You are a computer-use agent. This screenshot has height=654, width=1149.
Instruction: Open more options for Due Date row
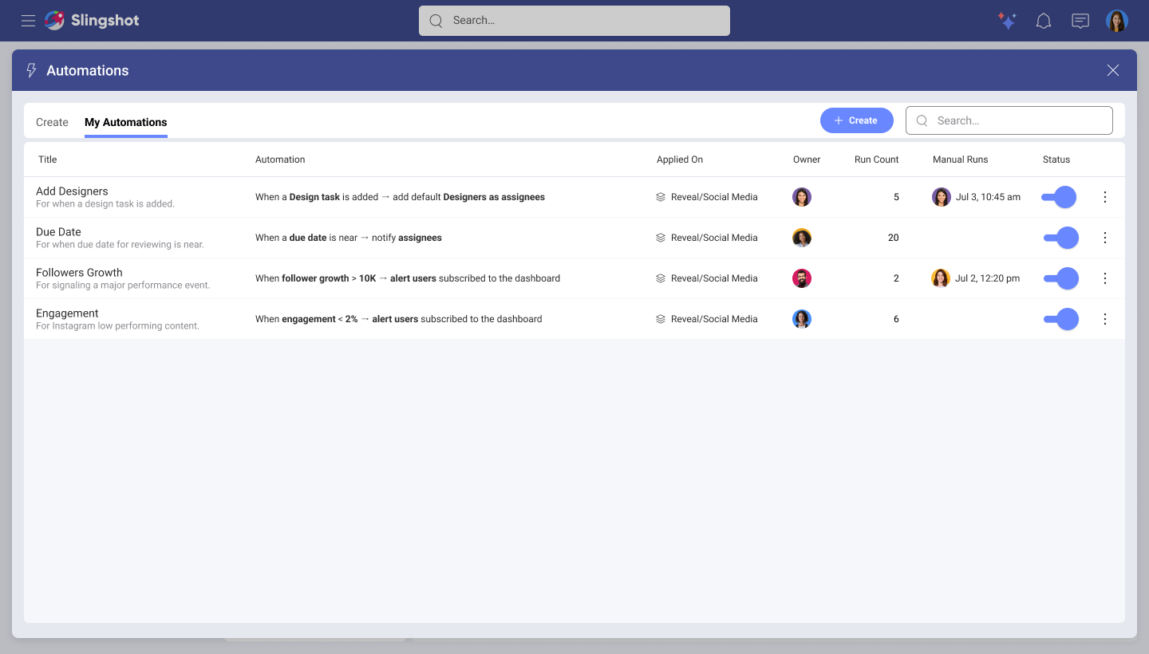[1105, 238]
